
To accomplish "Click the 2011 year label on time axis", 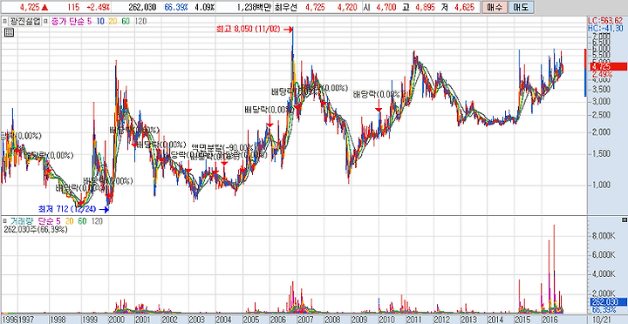I will point(414,320).
